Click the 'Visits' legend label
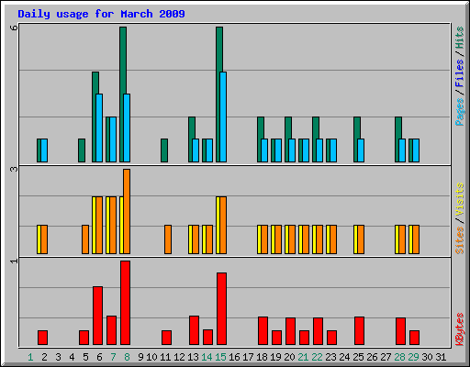This screenshot has height=367, width=470. pyautogui.click(x=459, y=199)
